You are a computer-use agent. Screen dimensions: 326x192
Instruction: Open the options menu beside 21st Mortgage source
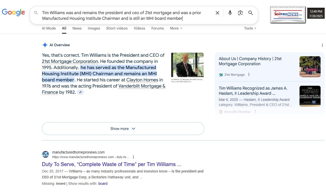tap(249, 75)
